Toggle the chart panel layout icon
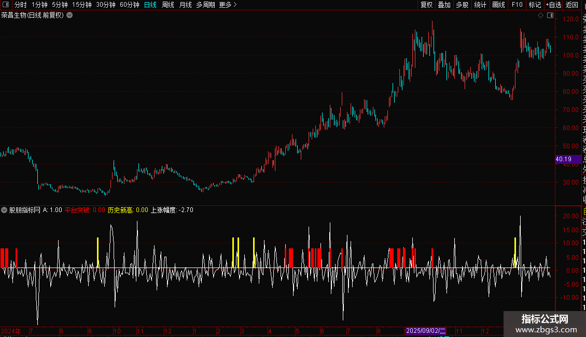 [x=550, y=16]
